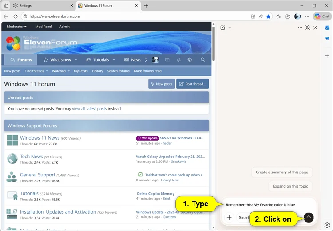
Task: Send the Copilot message arrow button
Action: (309, 217)
